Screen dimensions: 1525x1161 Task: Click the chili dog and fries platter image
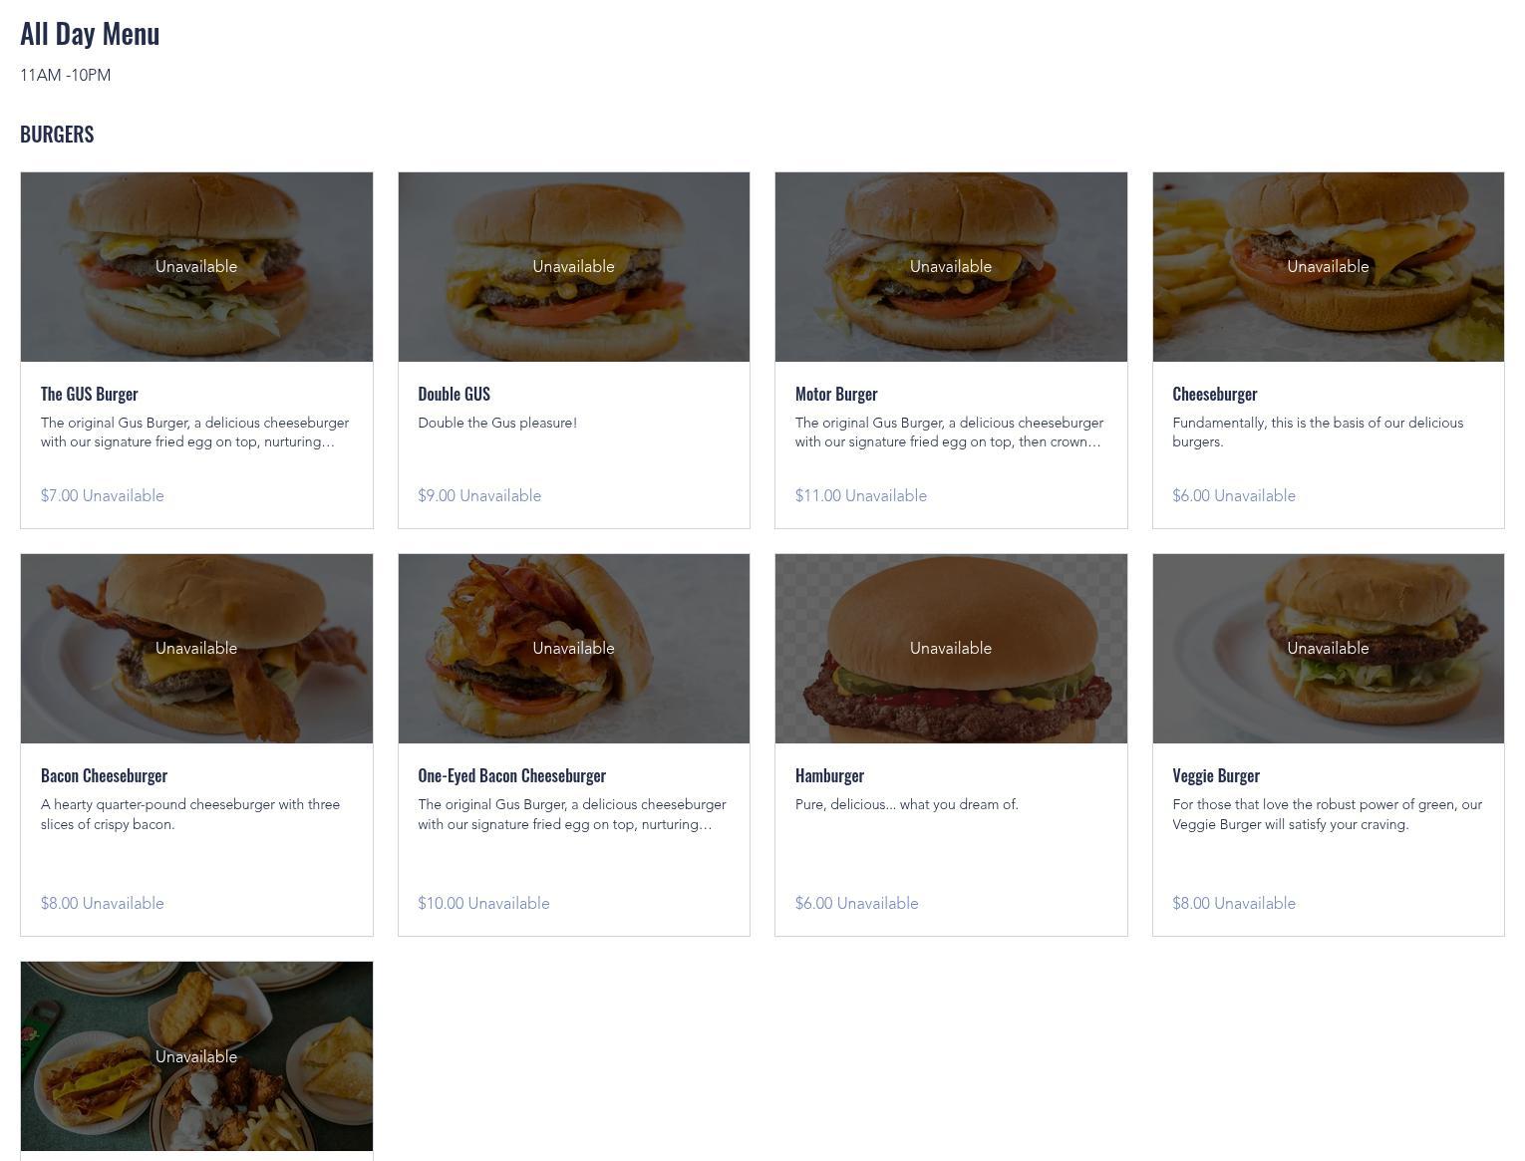196,1056
